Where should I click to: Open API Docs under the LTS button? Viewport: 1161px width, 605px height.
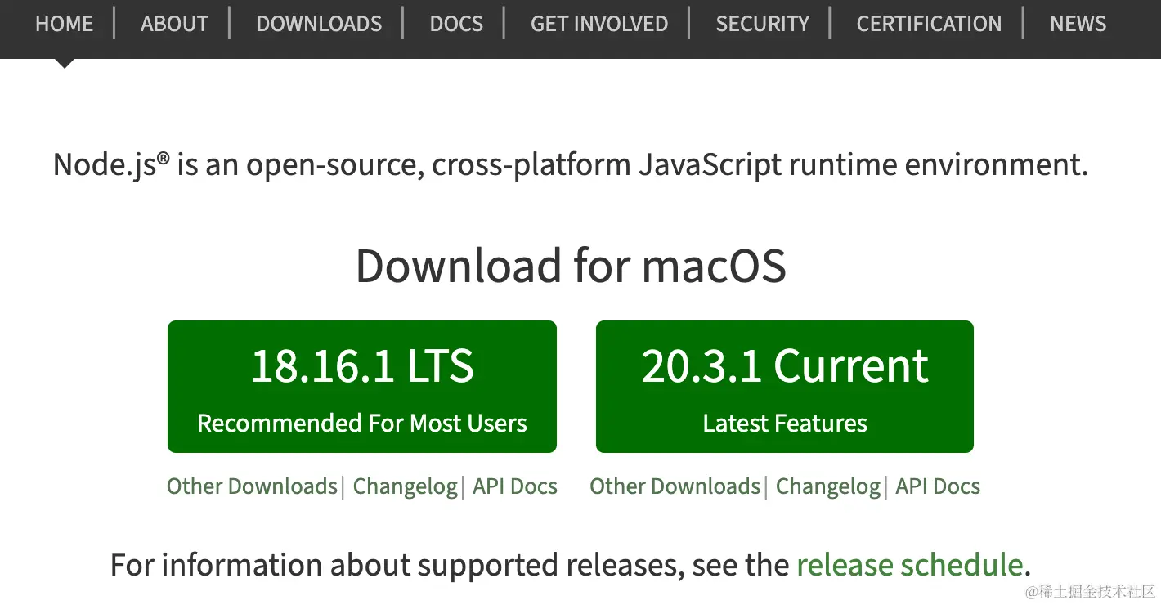[x=515, y=486]
